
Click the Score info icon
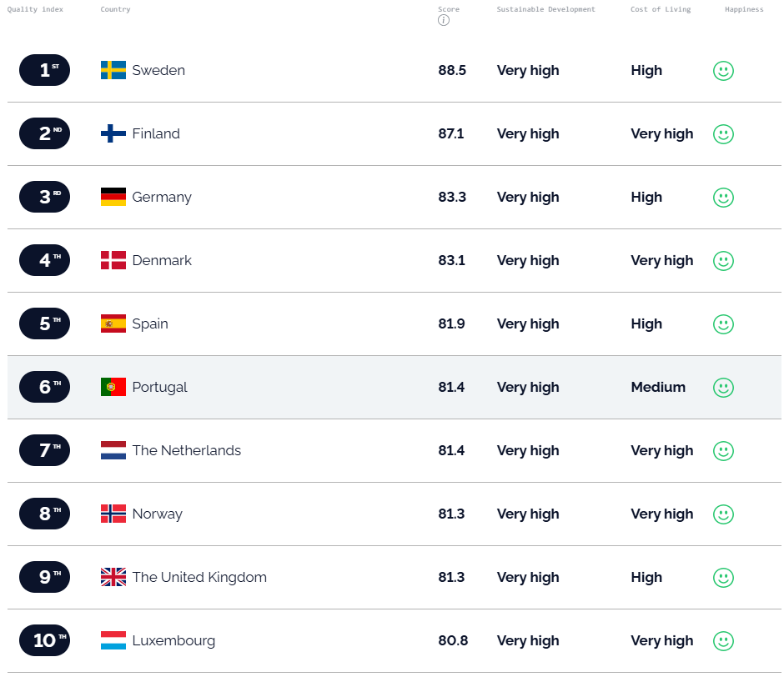pyautogui.click(x=444, y=21)
